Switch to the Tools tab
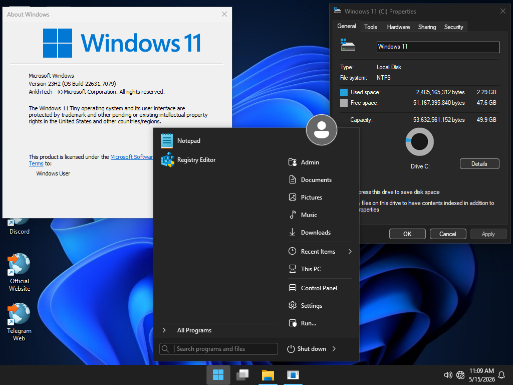Image resolution: width=513 pixels, height=385 pixels. tap(371, 27)
